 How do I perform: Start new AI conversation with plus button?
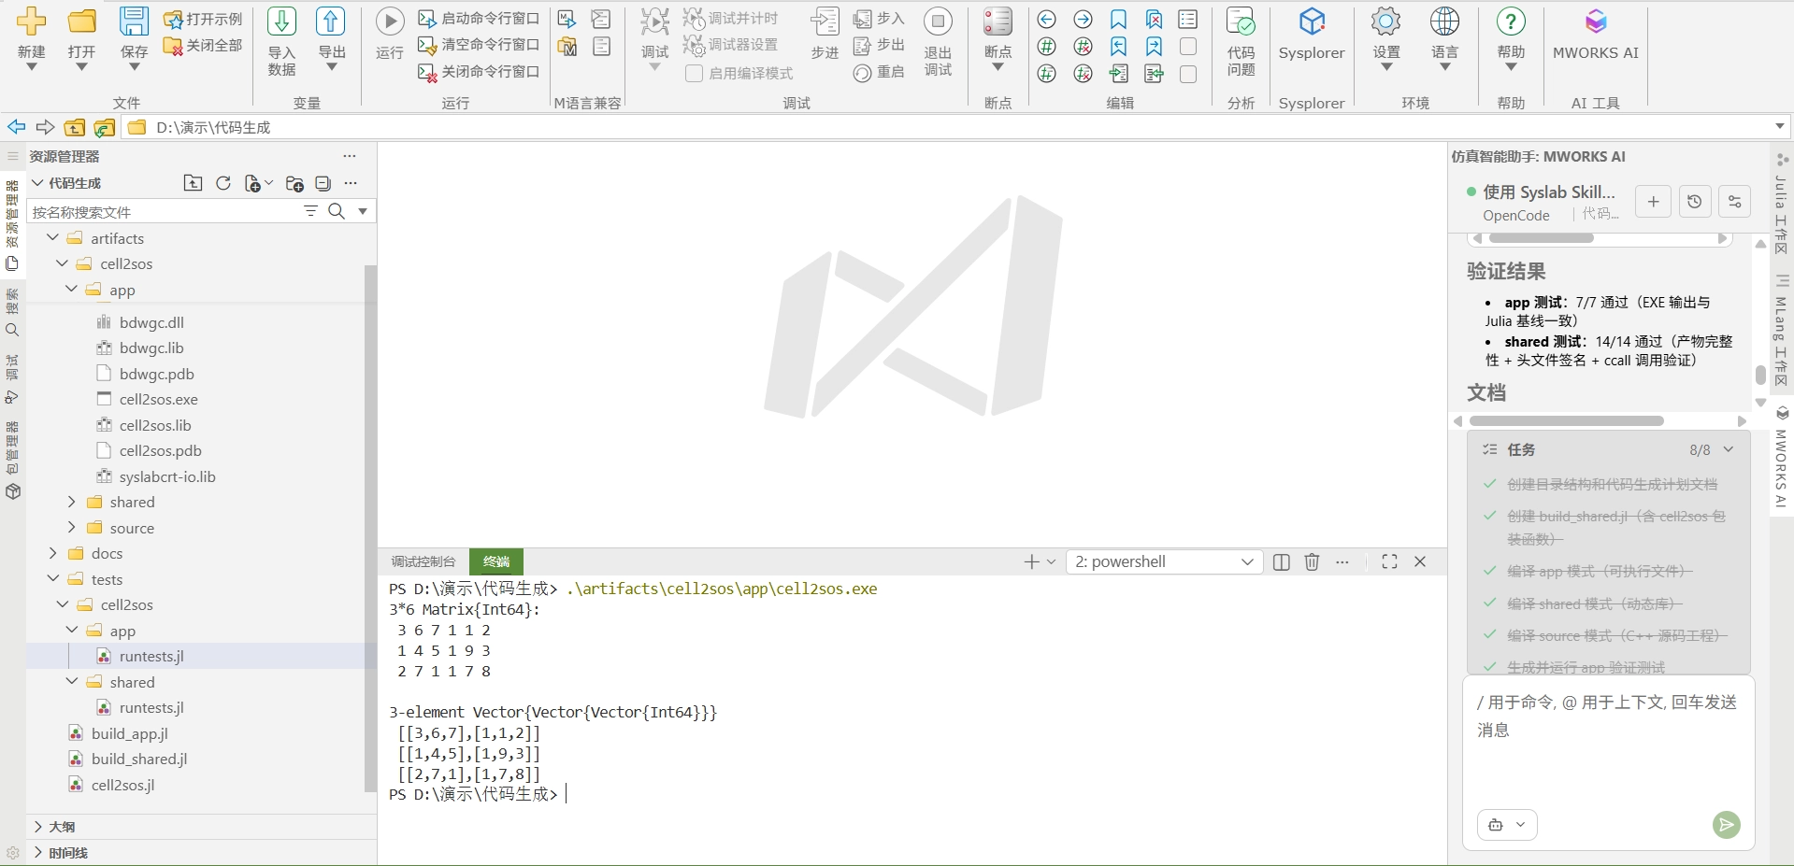click(1653, 201)
